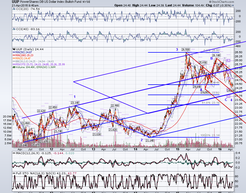
Task: Click the UUP ticker symbol title
Action: coord(15,2)
